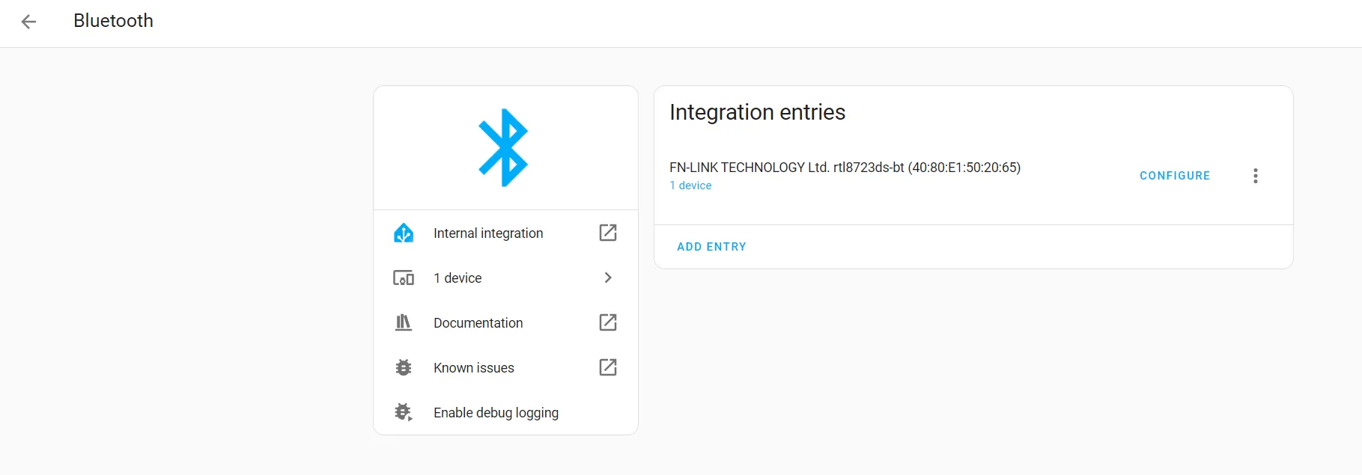Expand the 1 device chevron arrow
The image size is (1362, 475).
608,278
